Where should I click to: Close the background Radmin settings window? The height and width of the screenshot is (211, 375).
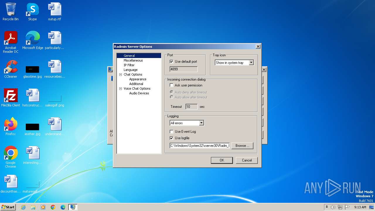pos(264,69)
